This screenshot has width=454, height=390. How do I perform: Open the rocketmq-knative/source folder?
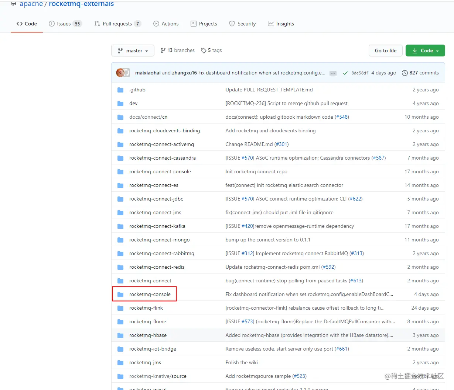point(158,376)
